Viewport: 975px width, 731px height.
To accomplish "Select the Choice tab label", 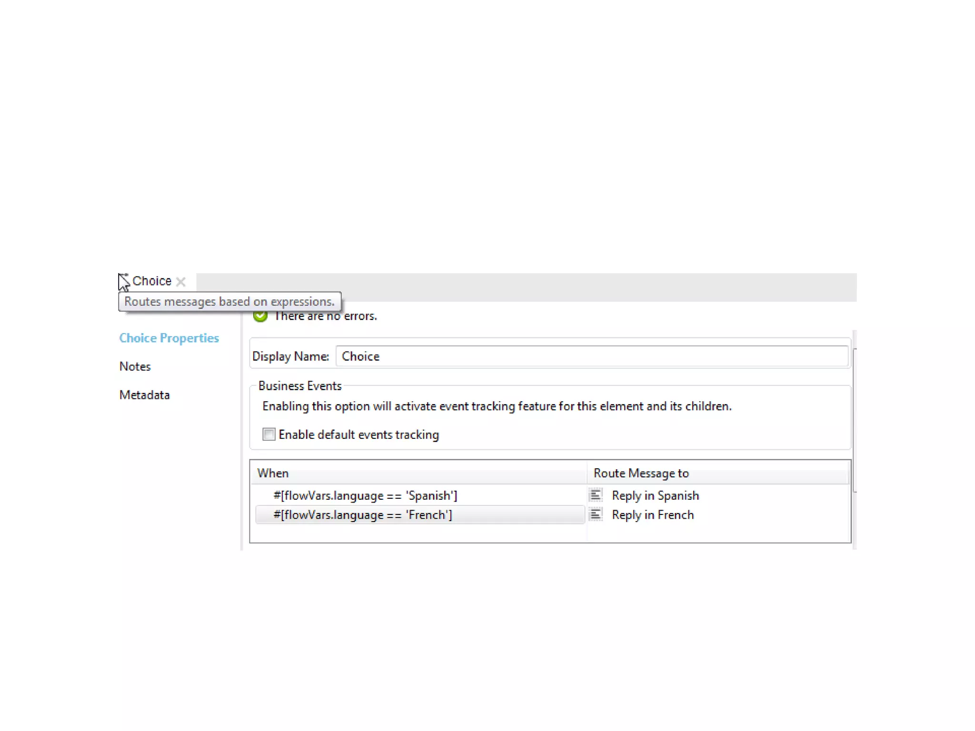I will 152,281.
